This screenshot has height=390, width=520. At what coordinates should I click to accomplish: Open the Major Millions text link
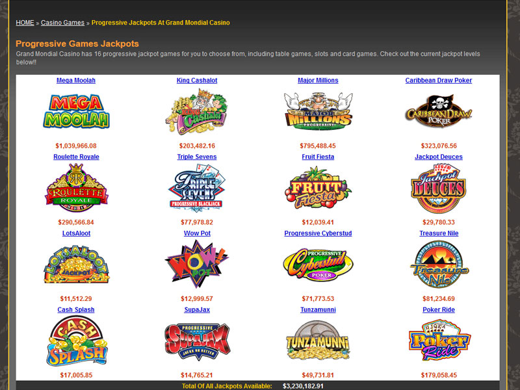point(318,80)
